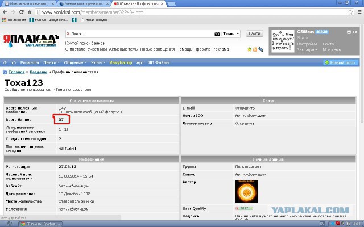Open a new browser tab
Image resolution: width=364 pixels, height=227 pixels.
click(171, 4)
